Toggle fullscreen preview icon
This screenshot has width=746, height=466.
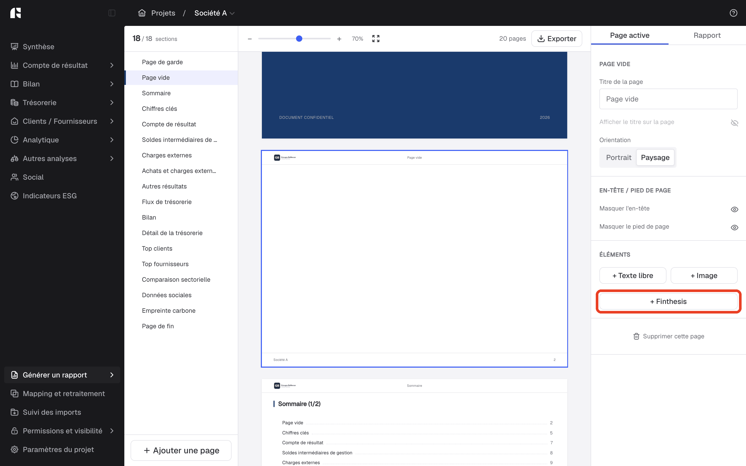(376, 39)
